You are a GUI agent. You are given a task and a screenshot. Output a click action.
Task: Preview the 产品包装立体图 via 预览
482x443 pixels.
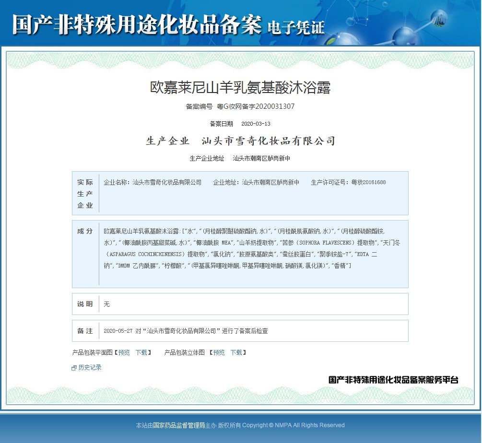[219, 352]
